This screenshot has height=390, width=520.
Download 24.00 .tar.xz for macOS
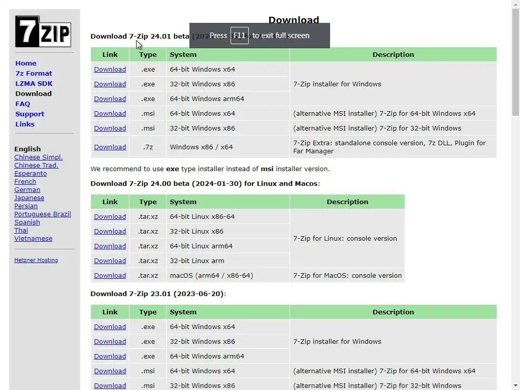click(x=110, y=276)
